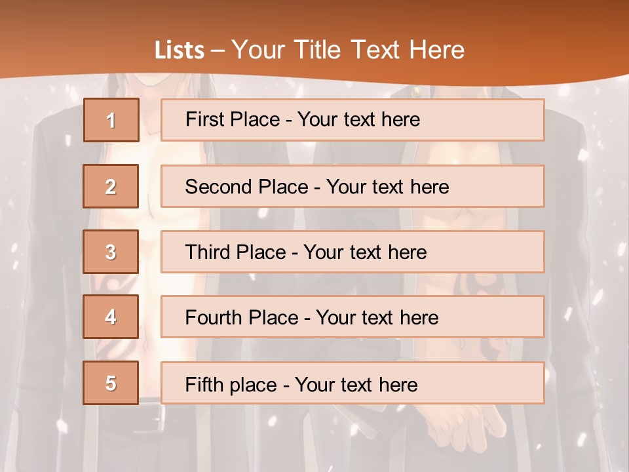Viewport: 629px width, 472px height.
Task: Select the number 4 box
Action: pos(111,317)
